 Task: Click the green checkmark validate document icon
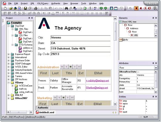pyautogui.click(x=85, y=8)
